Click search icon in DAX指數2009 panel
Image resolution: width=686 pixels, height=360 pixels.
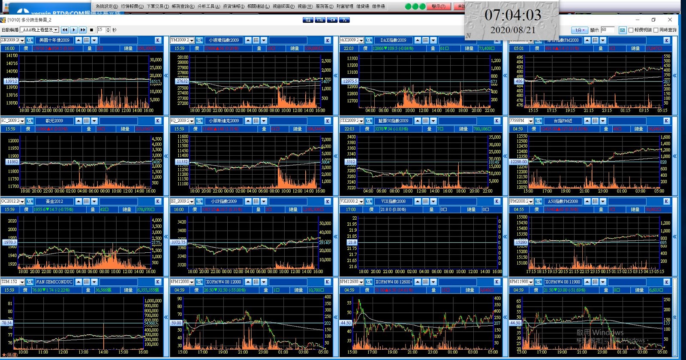point(369,40)
